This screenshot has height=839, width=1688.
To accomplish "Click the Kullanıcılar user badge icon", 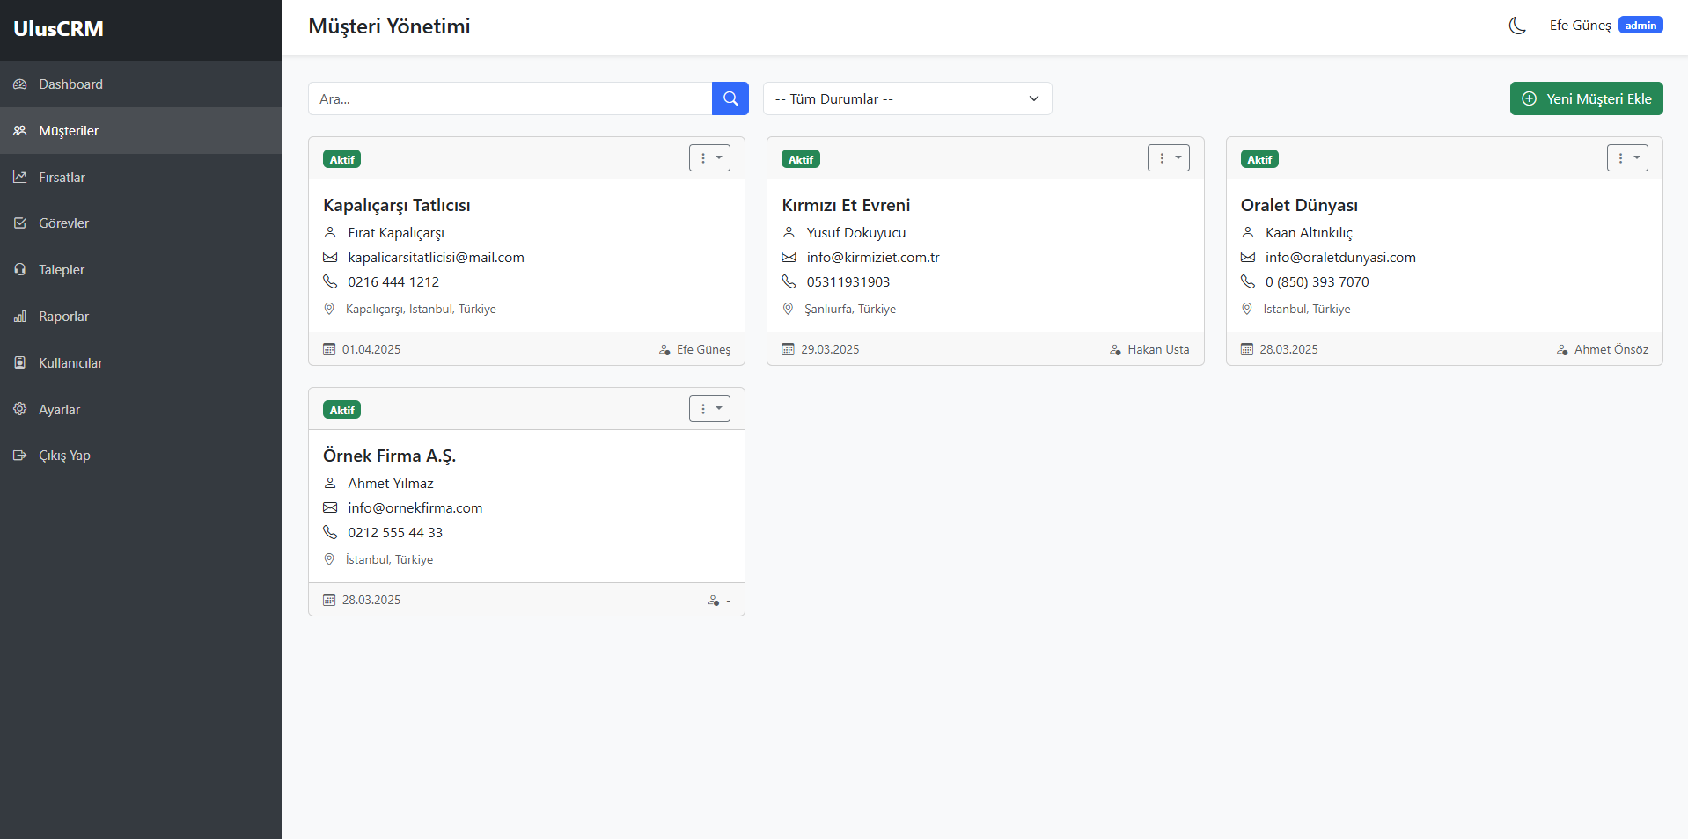I will [20, 363].
